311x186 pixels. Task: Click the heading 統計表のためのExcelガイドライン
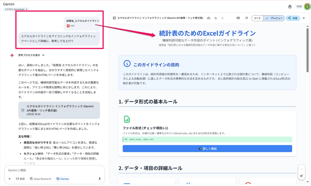[x=207, y=33]
